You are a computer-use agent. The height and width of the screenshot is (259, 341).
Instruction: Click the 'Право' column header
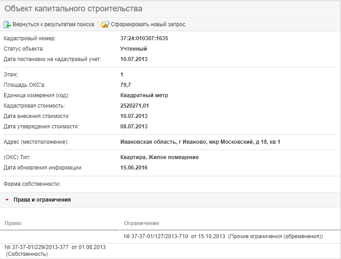(x=13, y=223)
